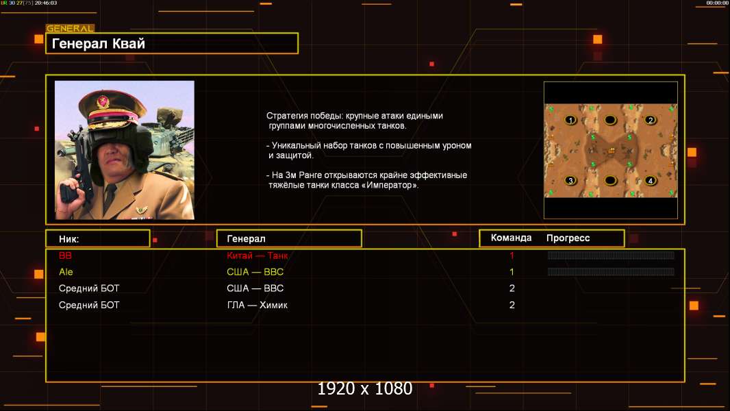The width and height of the screenshot is (730, 411).
Task: Click the red 'Китай — Танк' general entry
Action: pyautogui.click(x=257, y=255)
